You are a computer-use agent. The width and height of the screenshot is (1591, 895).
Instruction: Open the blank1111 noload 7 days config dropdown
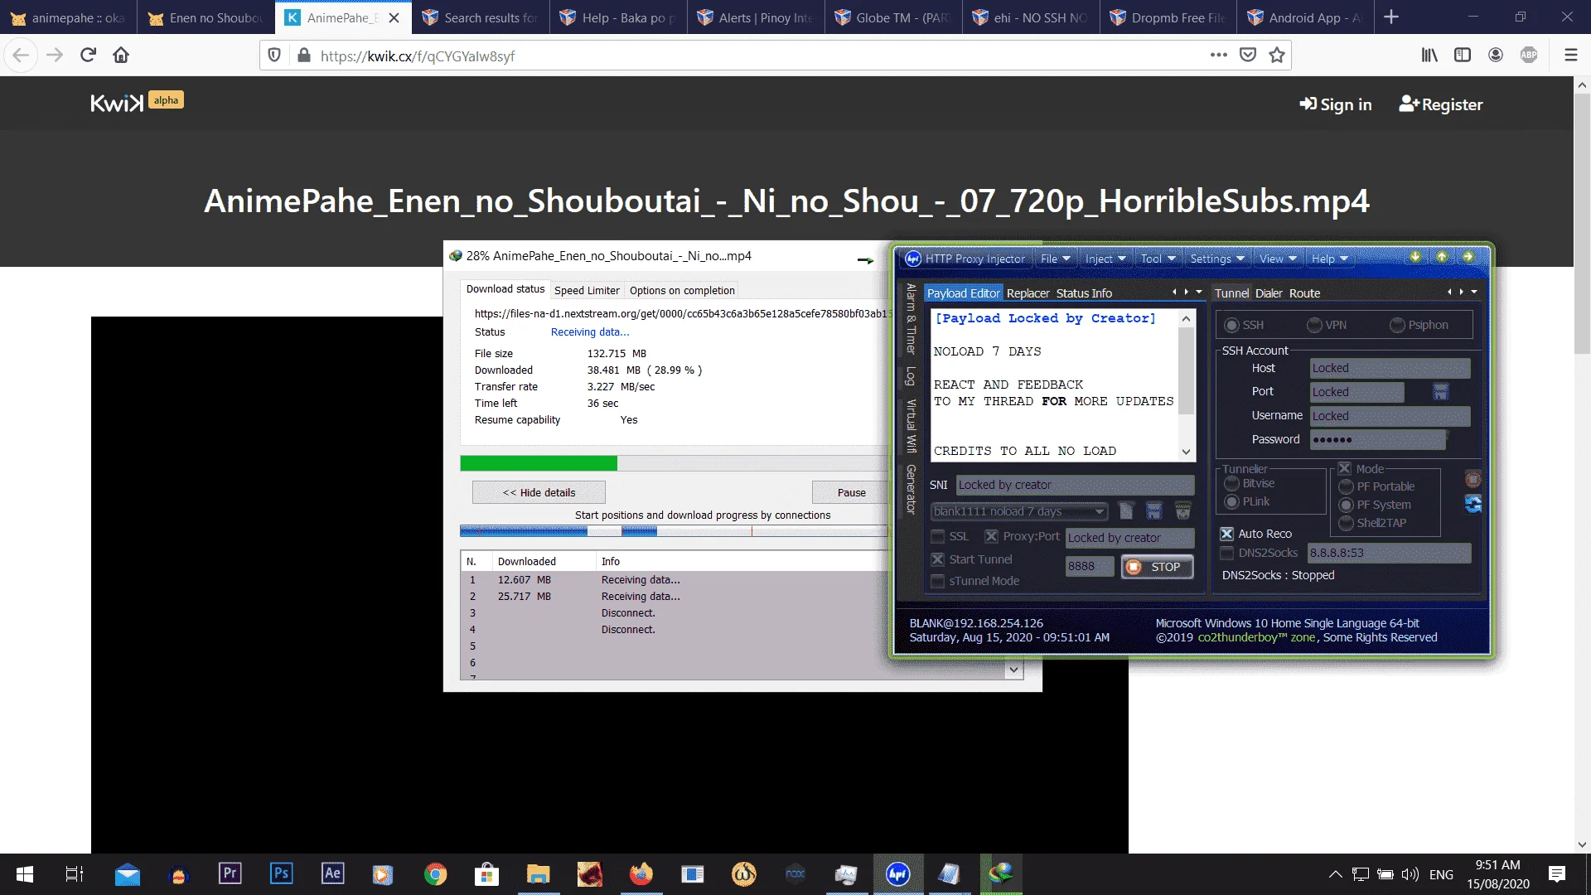coord(1020,511)
